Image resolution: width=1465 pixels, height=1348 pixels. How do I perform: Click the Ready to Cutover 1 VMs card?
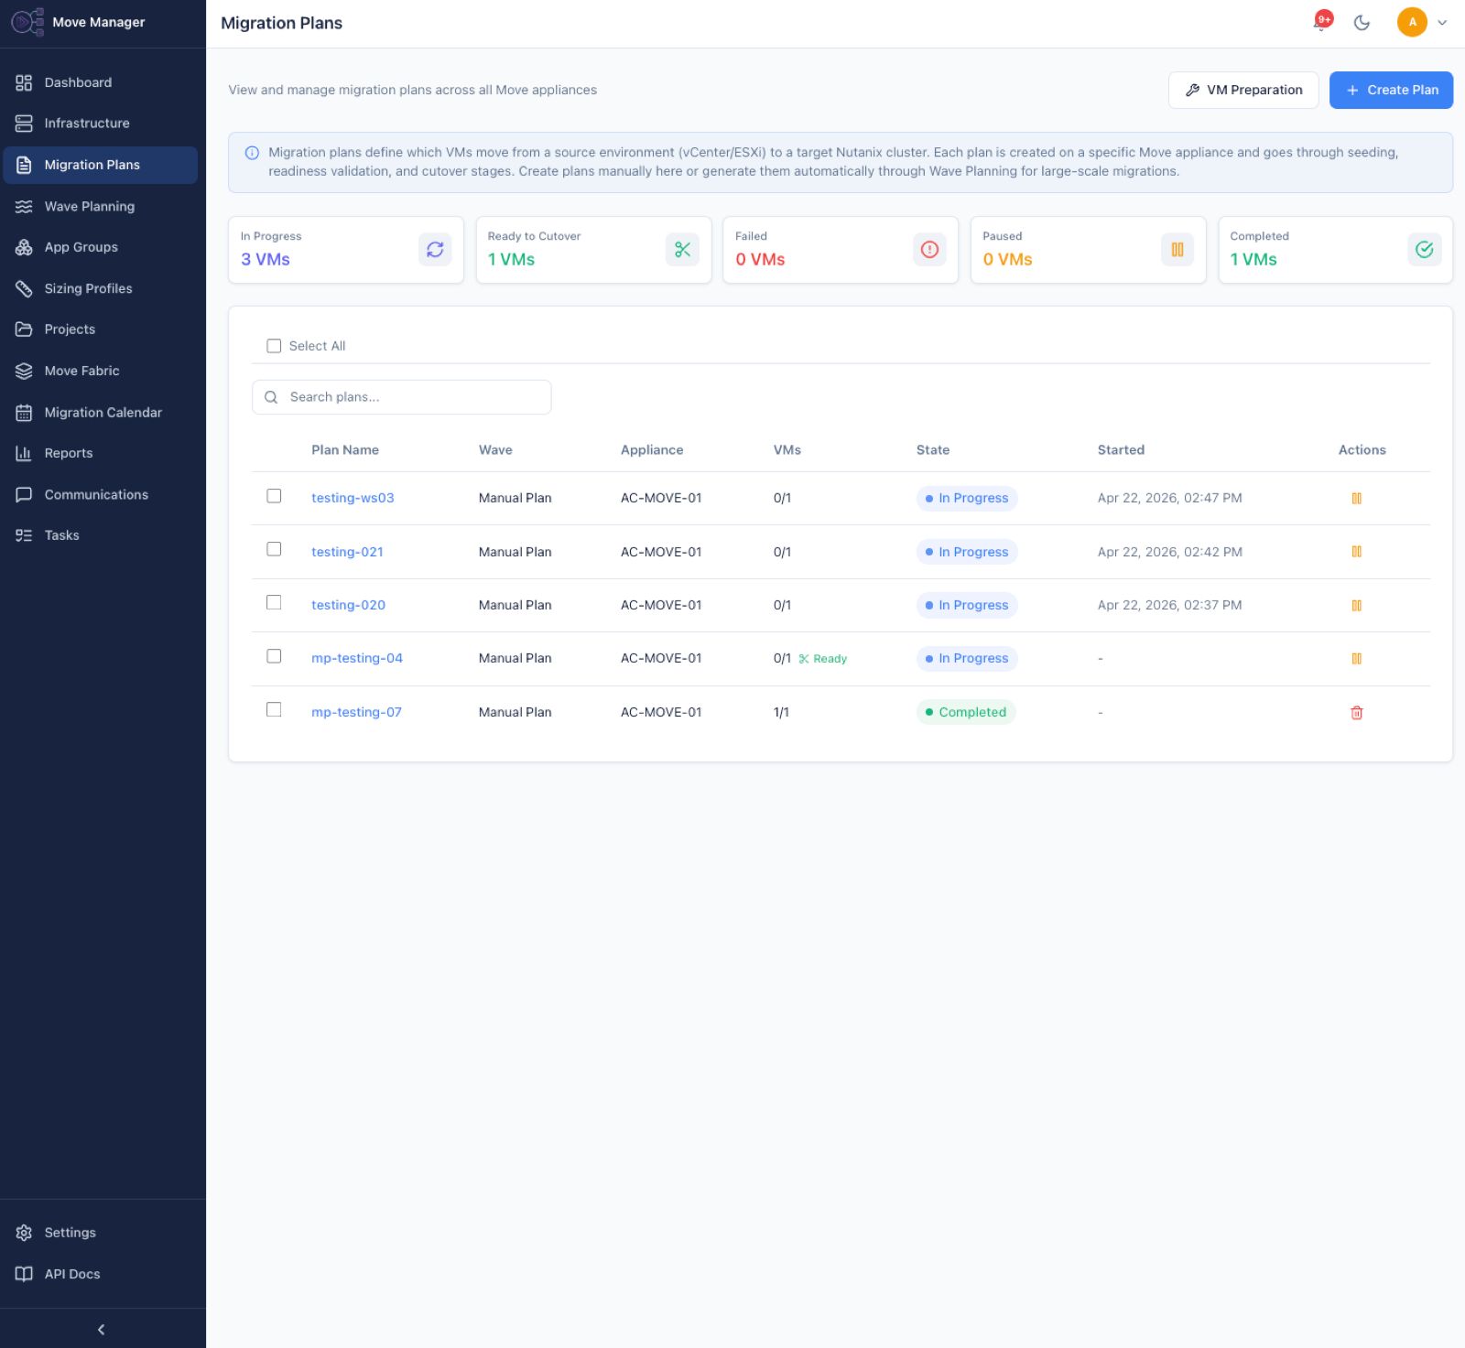pyautogui.click(x=593, y=250)
